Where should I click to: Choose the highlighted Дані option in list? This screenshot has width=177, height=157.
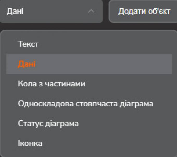(27, 64)
